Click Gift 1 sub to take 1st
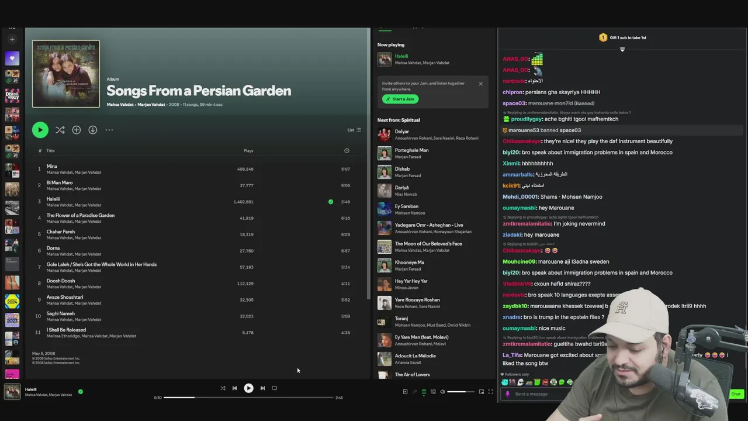748x421 pixels. 623,37
